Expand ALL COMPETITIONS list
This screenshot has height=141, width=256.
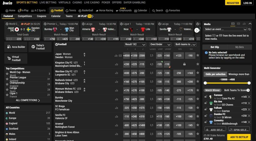pos(28,100)
